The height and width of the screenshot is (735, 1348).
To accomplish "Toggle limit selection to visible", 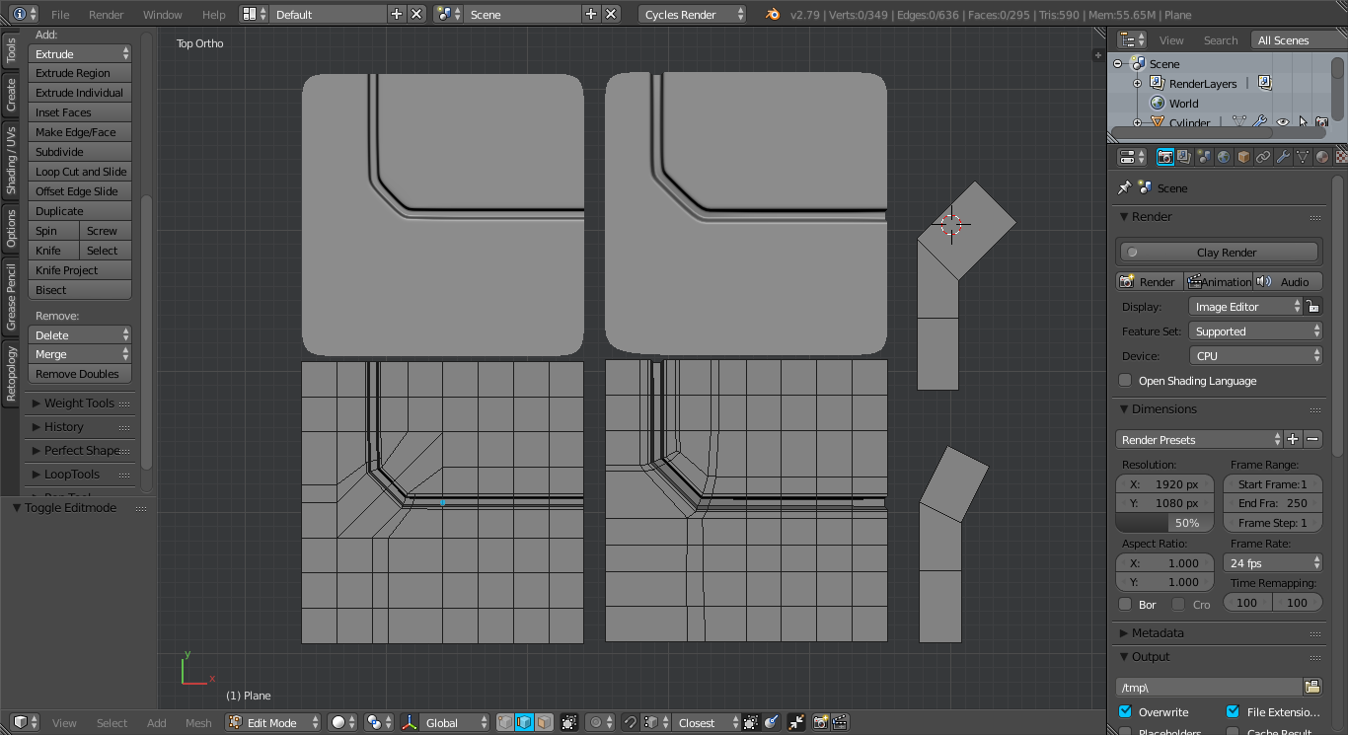I will (569, 722).
